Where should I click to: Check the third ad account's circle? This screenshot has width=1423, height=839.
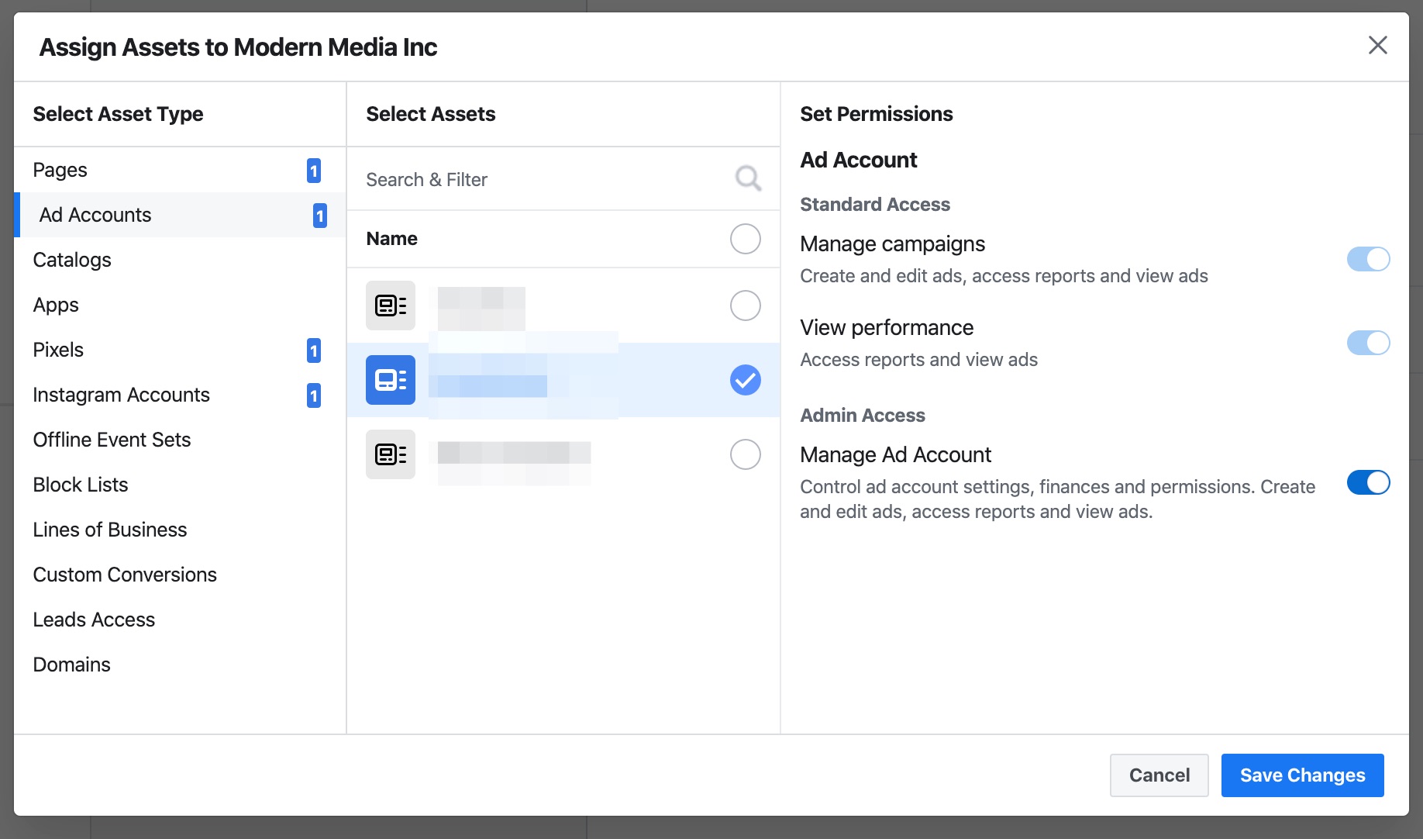[746, 454]
